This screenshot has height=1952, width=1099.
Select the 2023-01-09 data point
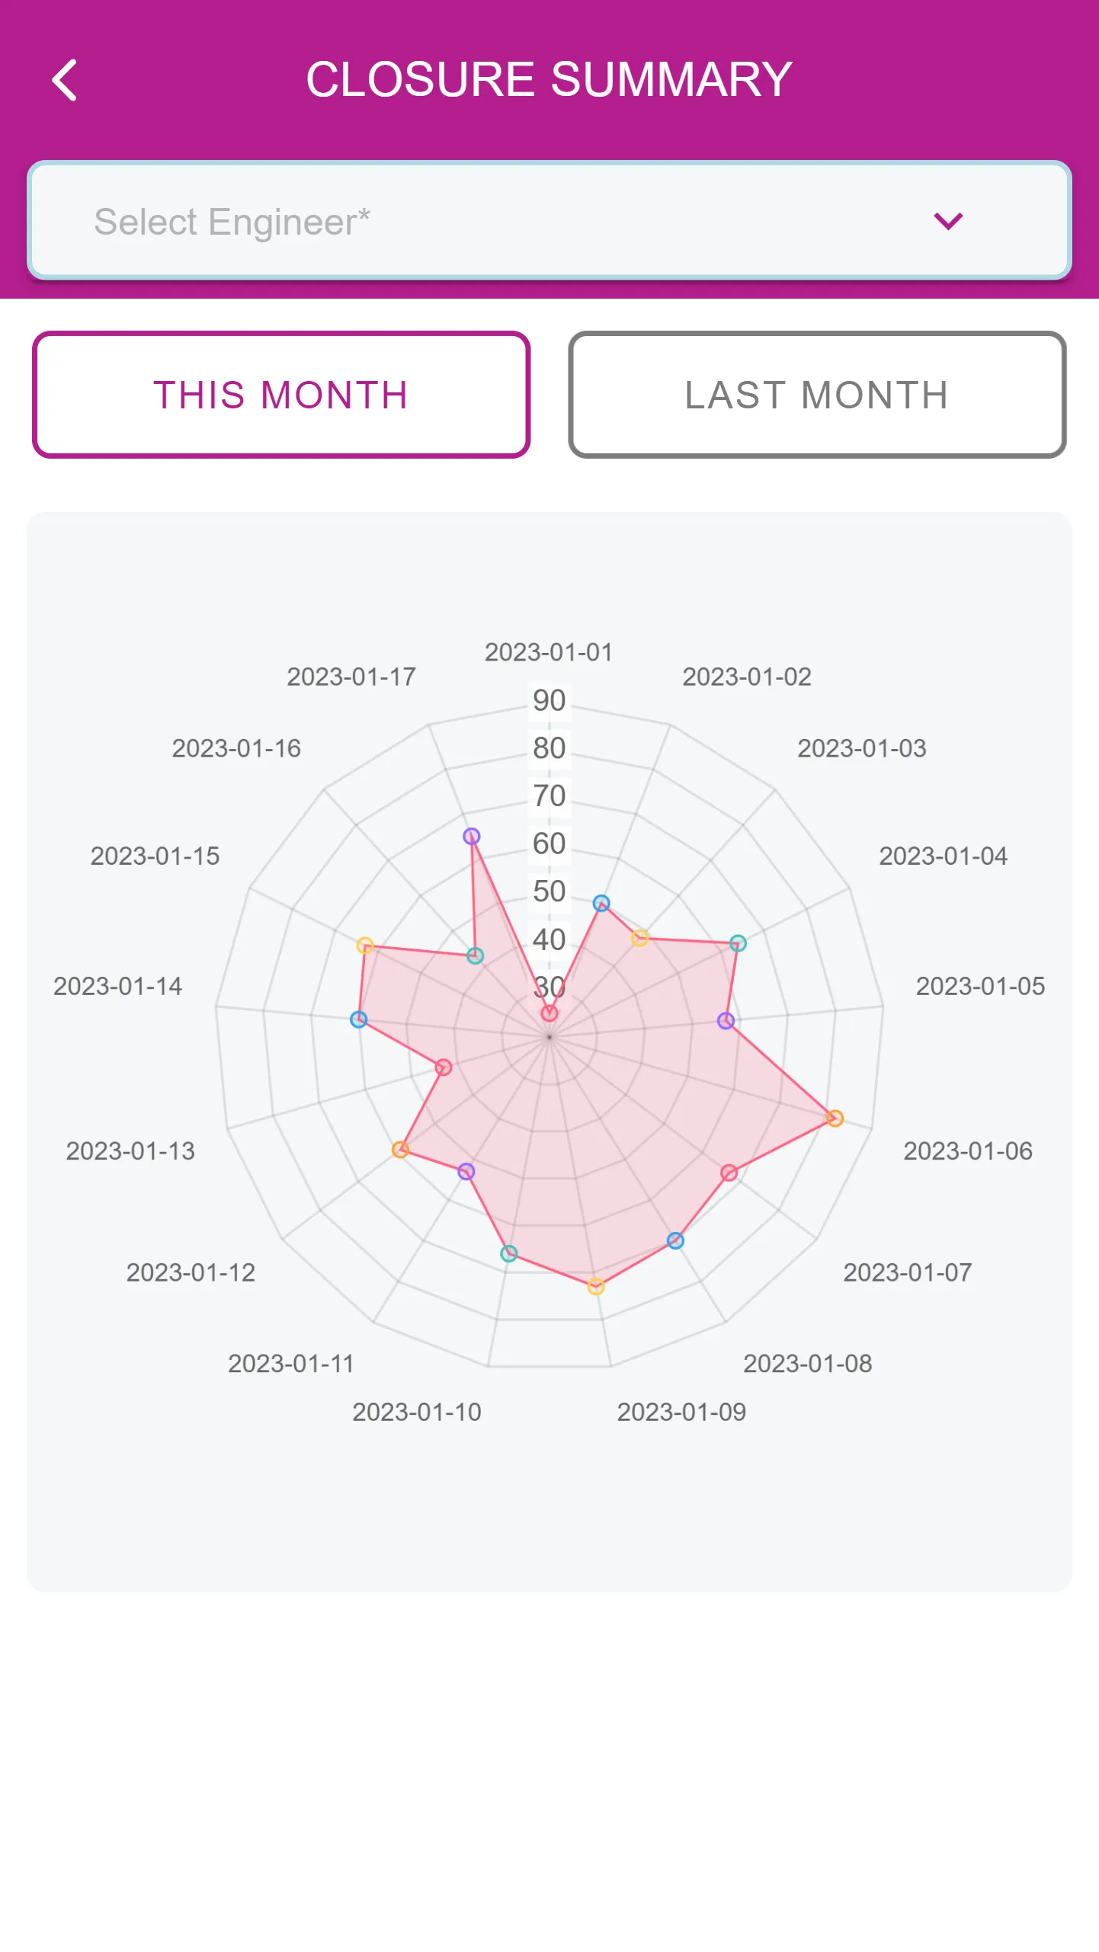(596, 1286)
